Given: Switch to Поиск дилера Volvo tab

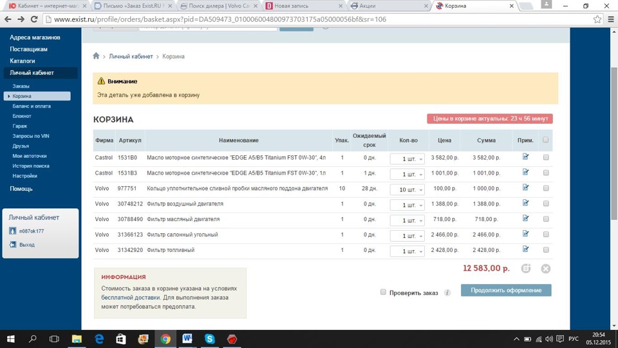Looking at the screenshot, I should 219,6.
